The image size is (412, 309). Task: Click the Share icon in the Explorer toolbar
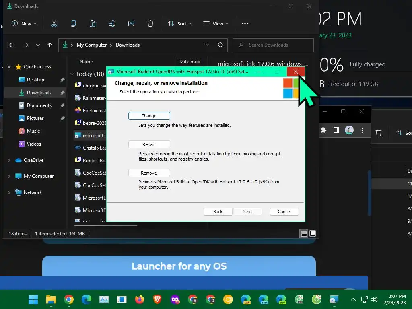131,24
